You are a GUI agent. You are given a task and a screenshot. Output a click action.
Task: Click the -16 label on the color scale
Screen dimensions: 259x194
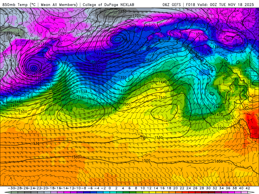(57, 188)
